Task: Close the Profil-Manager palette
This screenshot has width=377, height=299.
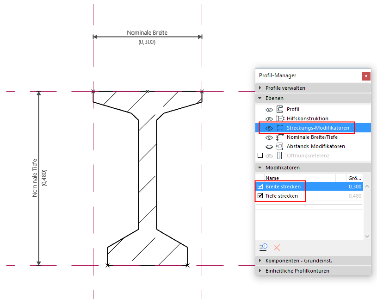Action: (366, 76)
